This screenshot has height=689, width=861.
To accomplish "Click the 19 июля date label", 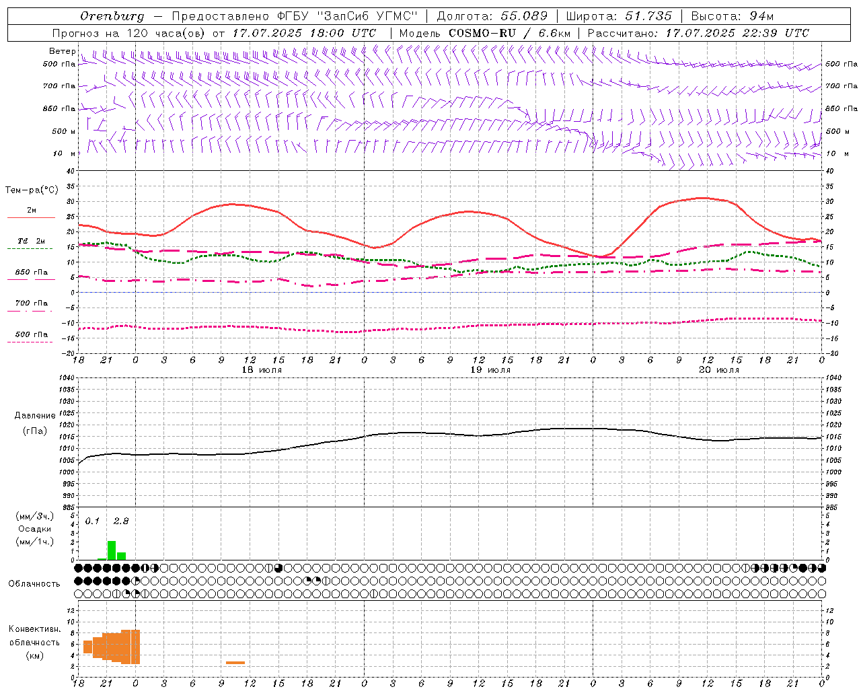I will point(491,370).
